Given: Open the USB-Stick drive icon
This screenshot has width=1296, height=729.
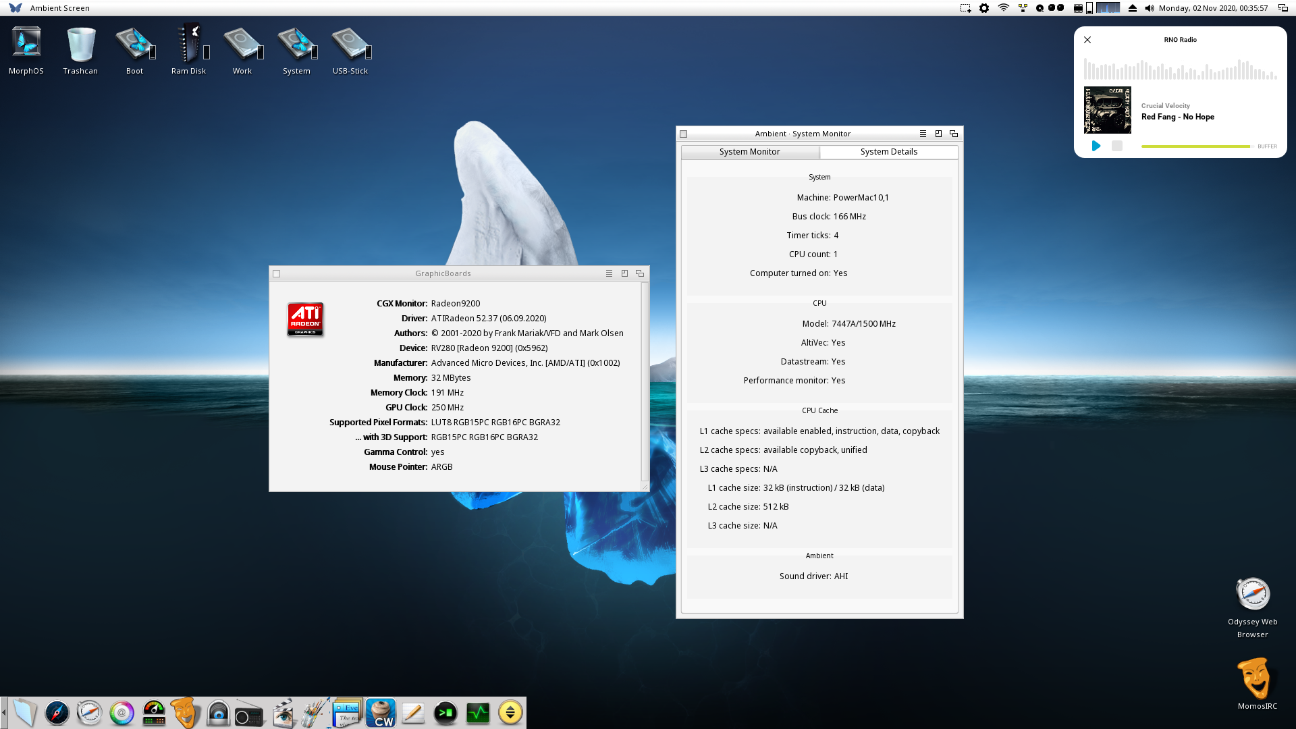Looking at the screenshot, I should [x=350, y=45].
